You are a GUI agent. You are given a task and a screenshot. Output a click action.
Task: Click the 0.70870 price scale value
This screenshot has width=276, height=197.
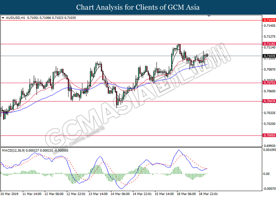click(269, 69)
